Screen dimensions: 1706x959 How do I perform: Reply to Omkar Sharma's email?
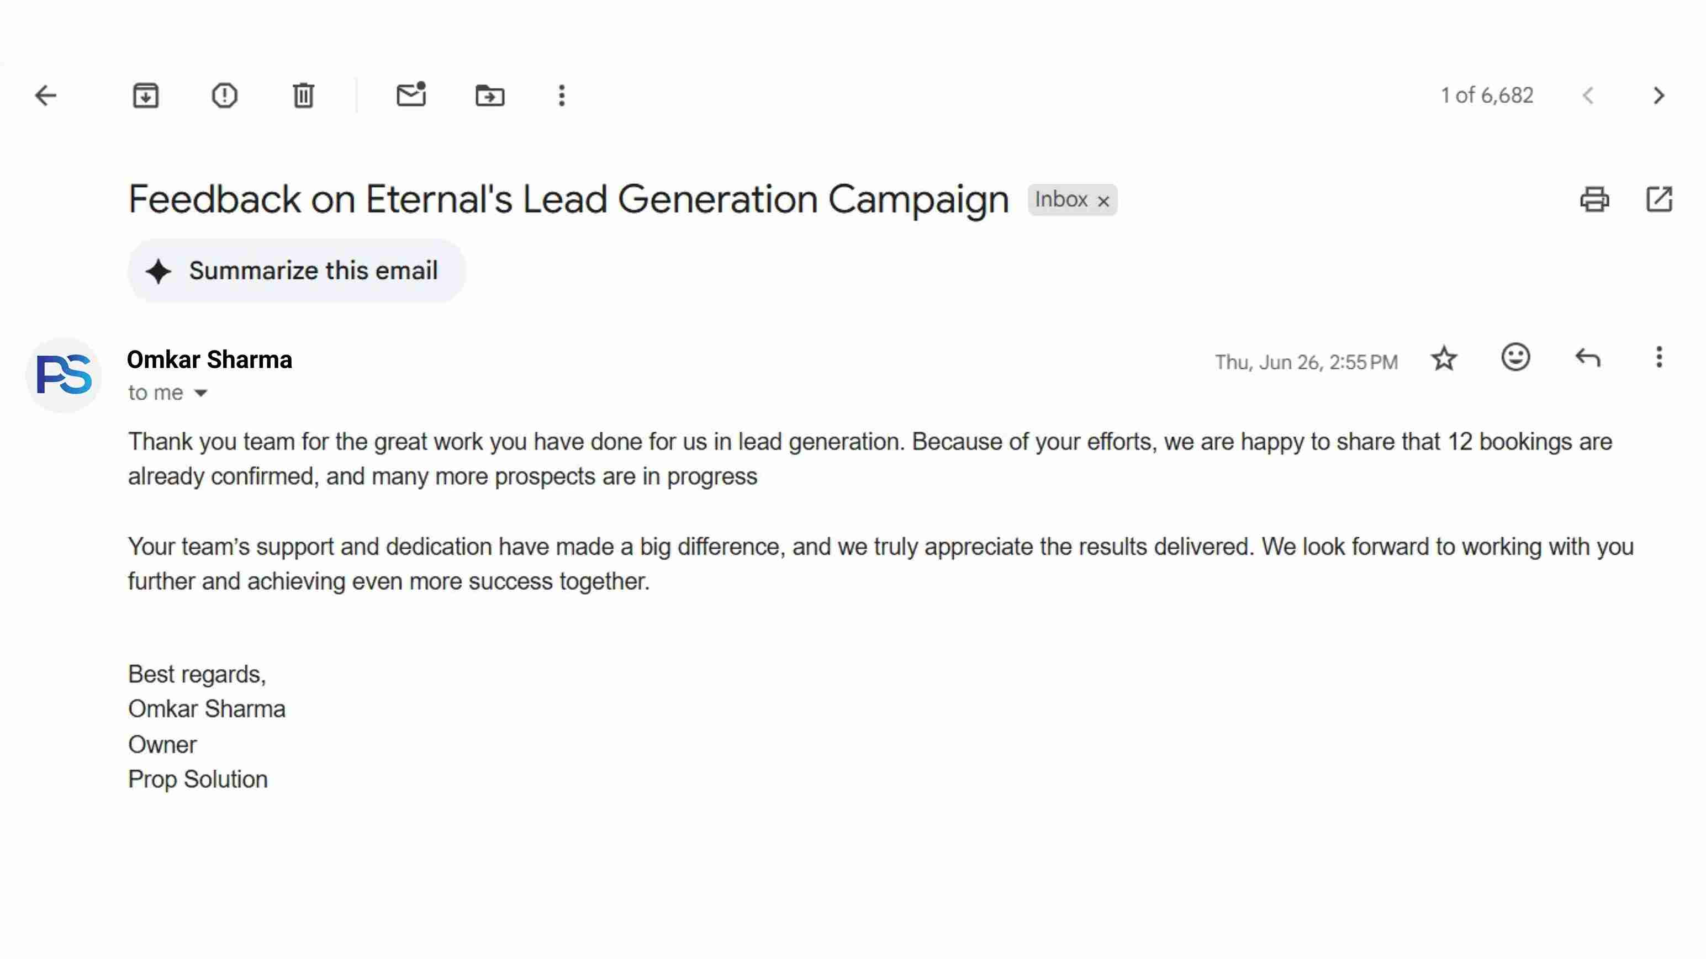coord(1587,358)
